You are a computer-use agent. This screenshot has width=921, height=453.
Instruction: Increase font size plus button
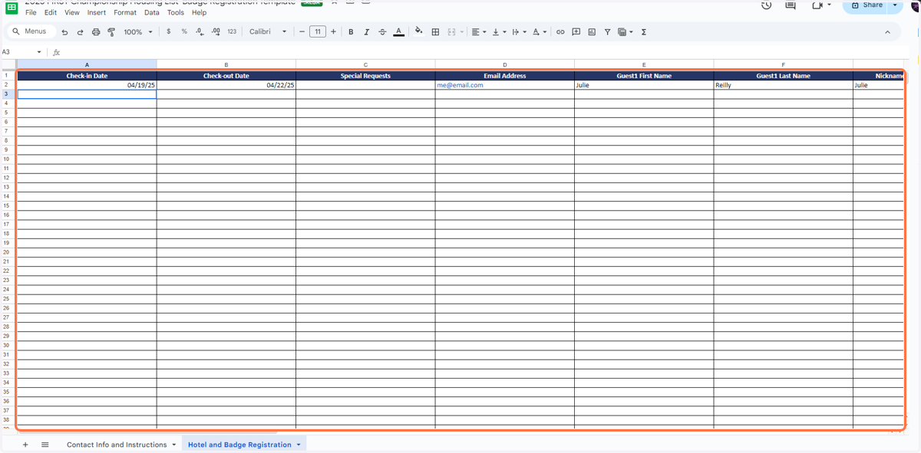pos(333,31)
